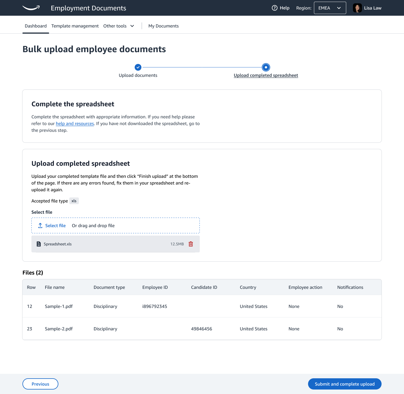Open the EMEA region dropdown

[x=330, y=8]
